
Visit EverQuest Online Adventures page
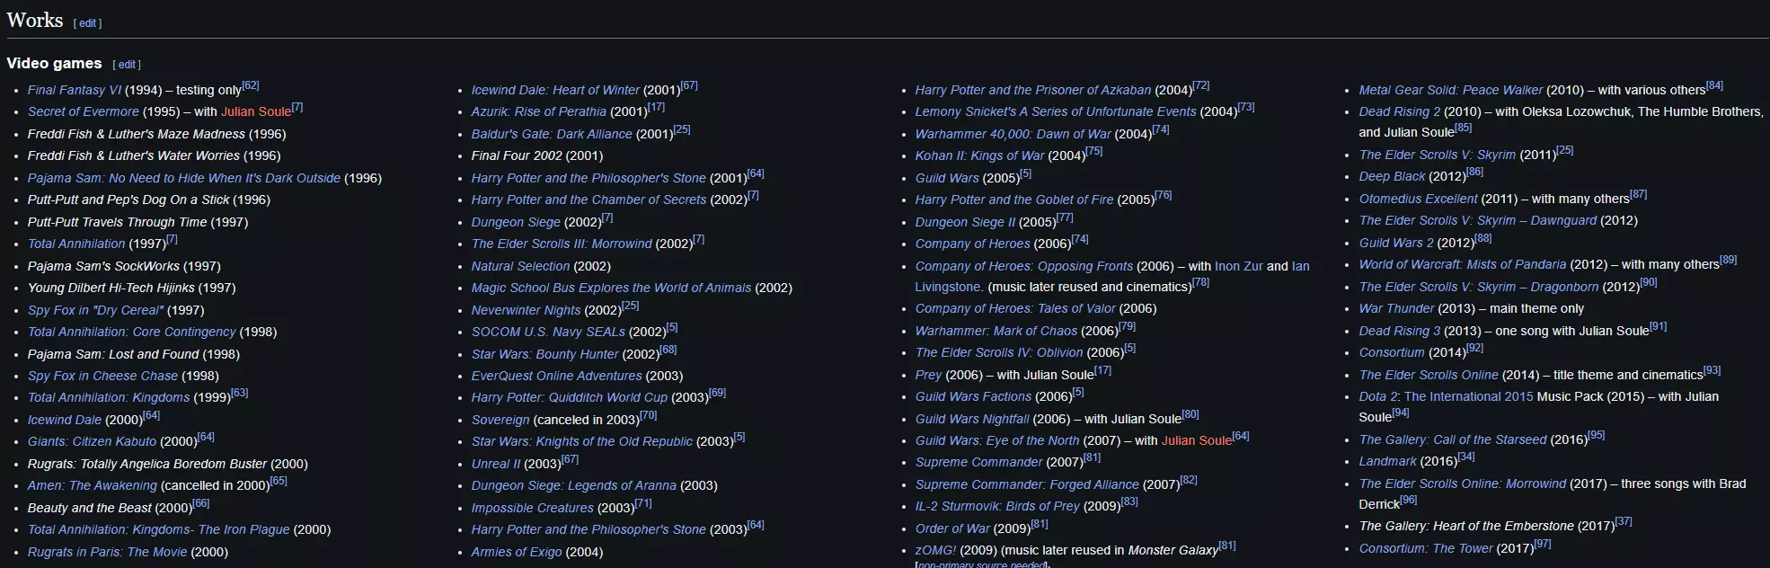557,377
